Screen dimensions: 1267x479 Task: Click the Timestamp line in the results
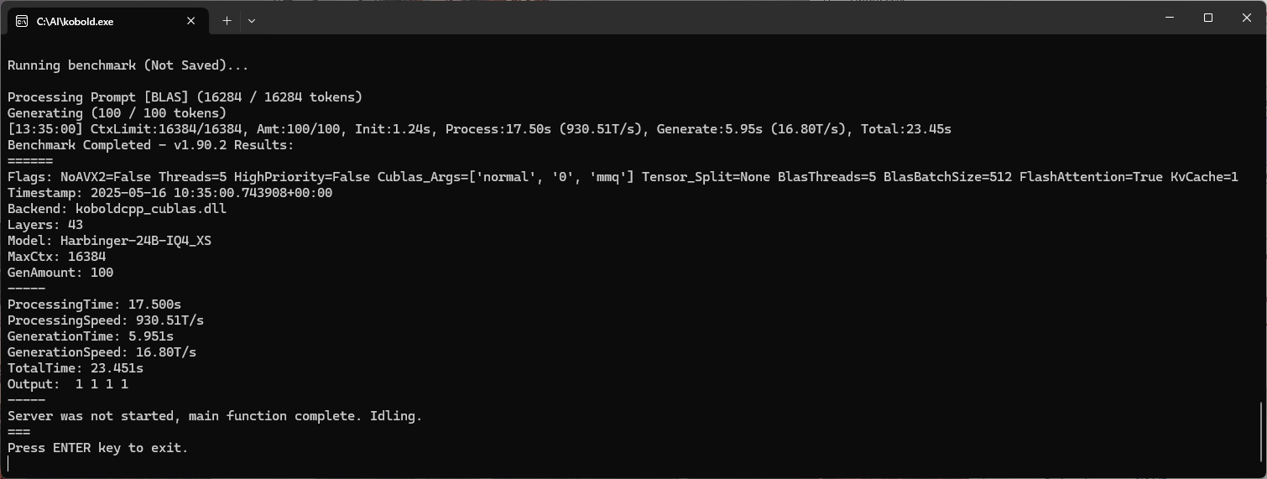[169, 193]
